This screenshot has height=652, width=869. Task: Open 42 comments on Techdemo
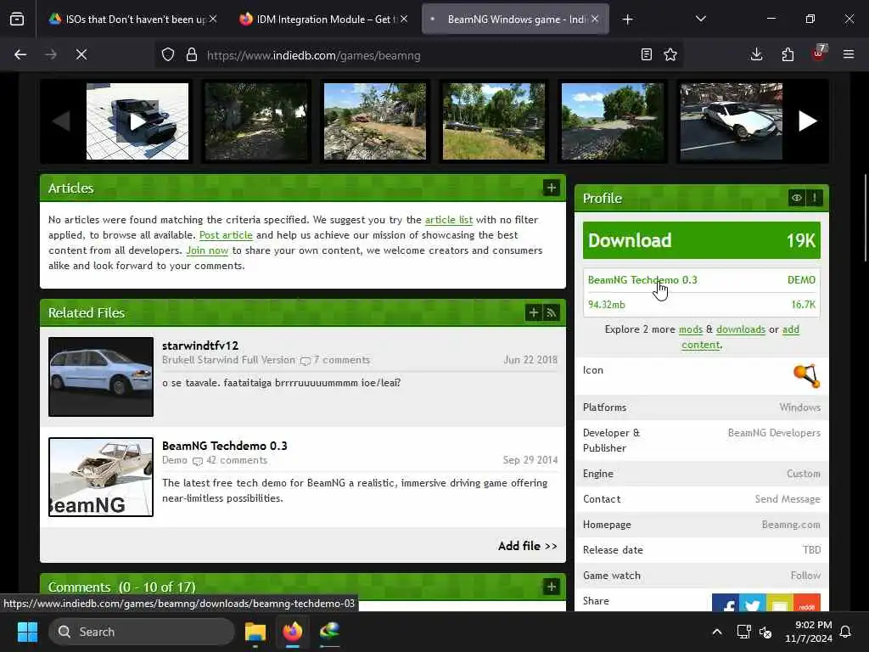237,460
